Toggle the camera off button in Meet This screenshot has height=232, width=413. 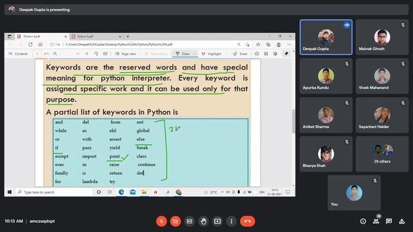176,221
